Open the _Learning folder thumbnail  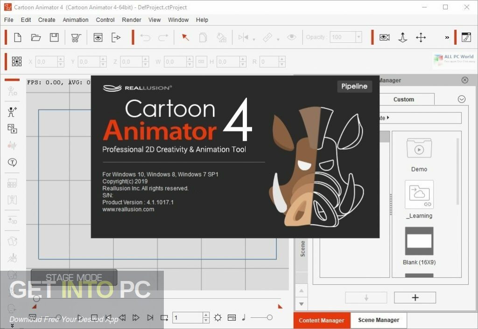(419, 194)
